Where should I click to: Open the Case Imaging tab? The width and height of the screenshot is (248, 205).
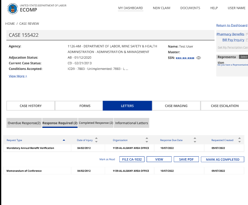point(176,106)
